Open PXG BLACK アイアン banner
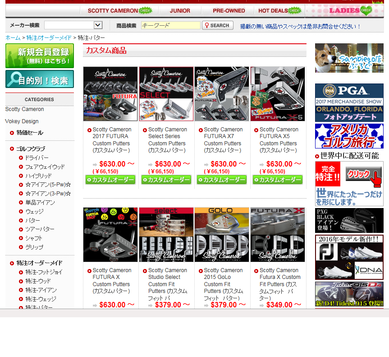This screenshot has height=357, width=389. (x=349, y=221)
